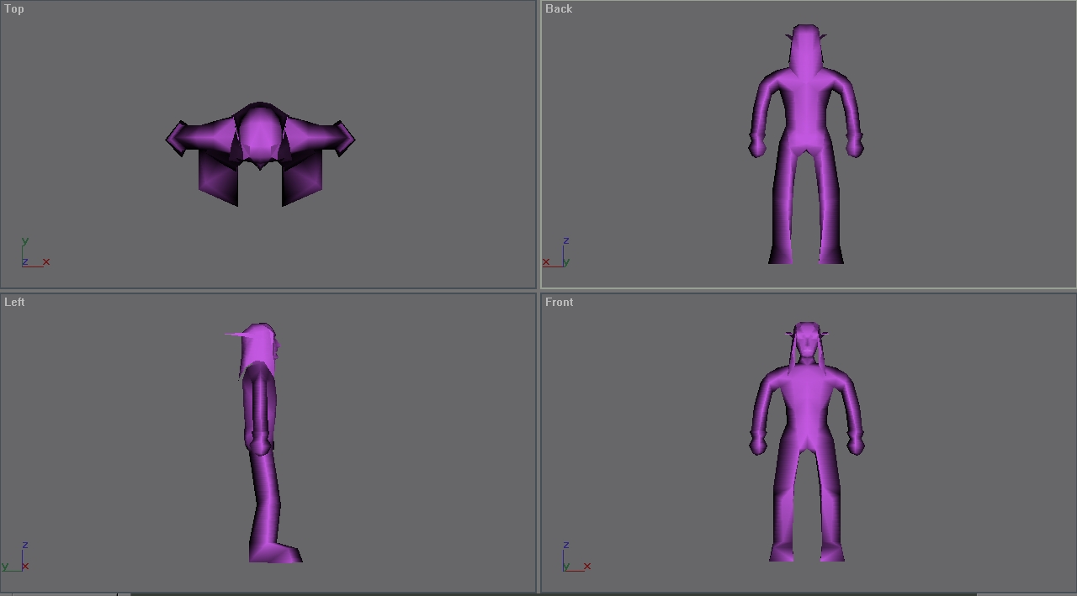Select the character's face in the Front viewport
1077x596 pixels.
807,341
